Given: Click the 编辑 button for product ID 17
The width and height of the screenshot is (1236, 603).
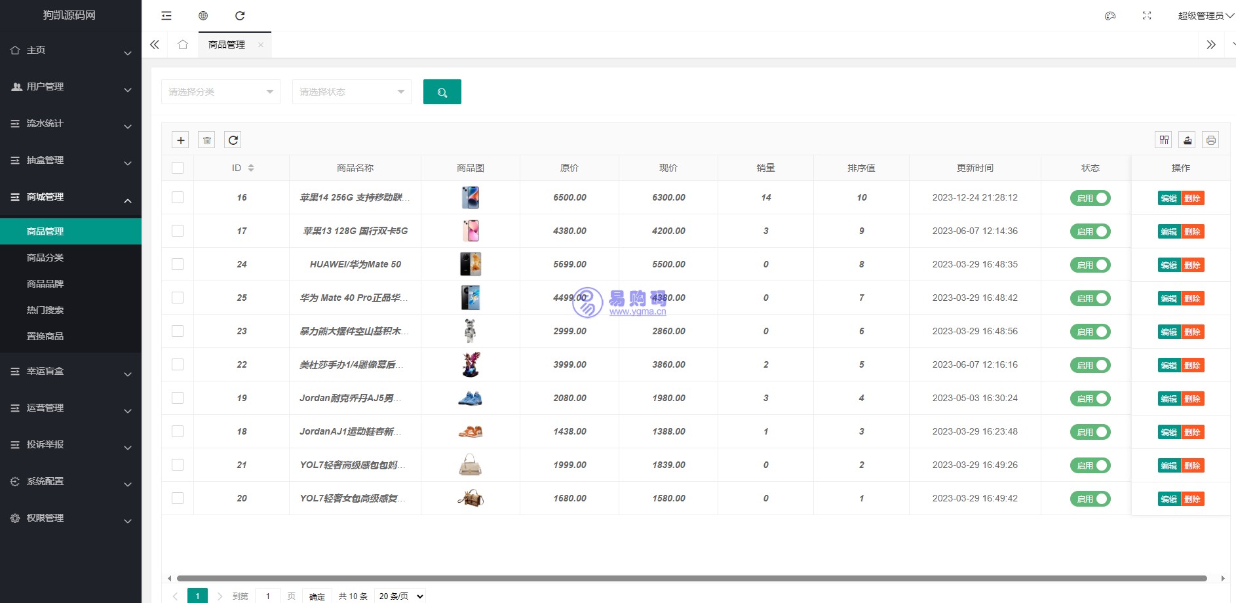Looking at the screenshot, I should (1168, 231).
